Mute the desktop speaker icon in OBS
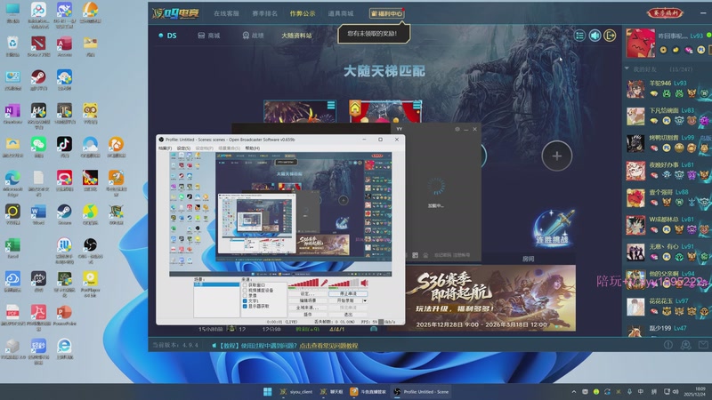 point(364,283)
